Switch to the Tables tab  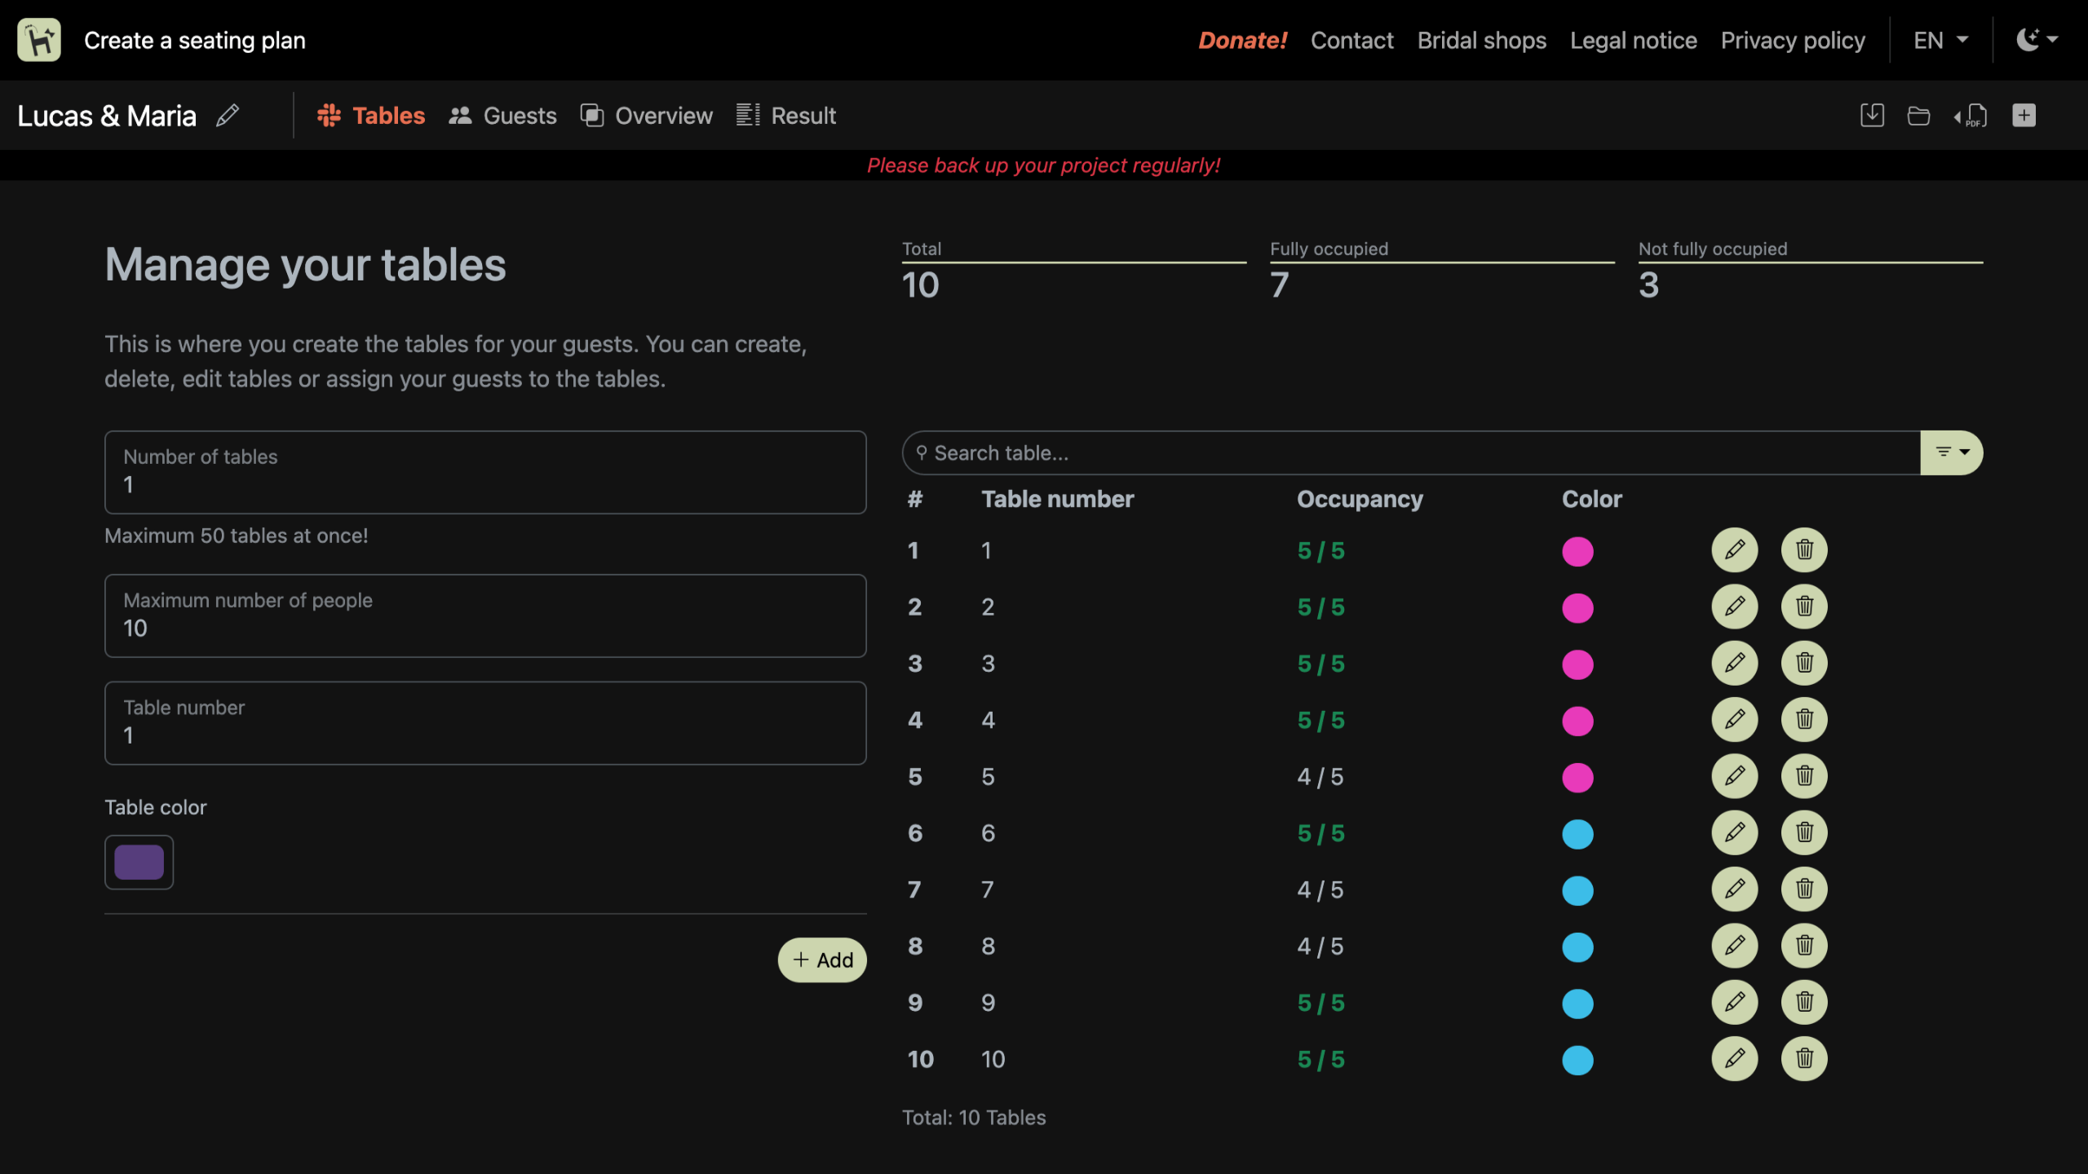pos(371,116)
